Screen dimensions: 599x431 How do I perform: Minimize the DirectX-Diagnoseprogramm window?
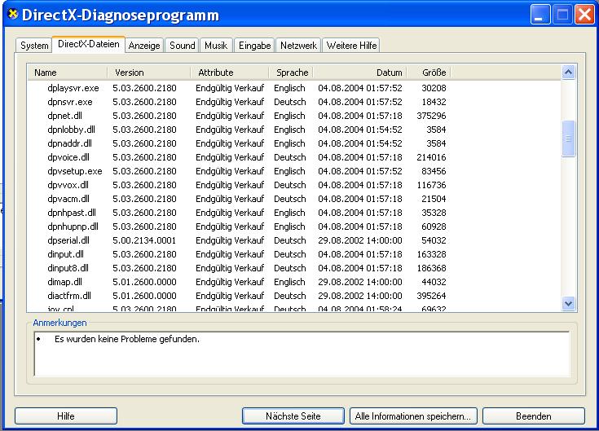tap(540, 15)
